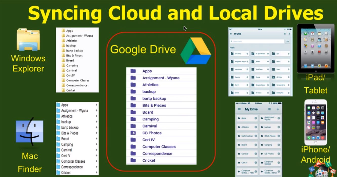Switch list view icon in iPhone My Drive
Image resolution: width=337 pixels, height=177 pixels.
pos(269,109)
